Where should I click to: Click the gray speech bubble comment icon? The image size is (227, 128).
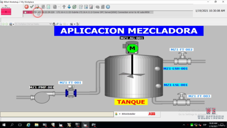point(98,7)
